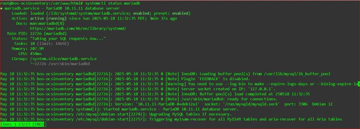360x129 pixels.
Task: Click the [Warning] tag in the log
Action: [x=175, y=84]
